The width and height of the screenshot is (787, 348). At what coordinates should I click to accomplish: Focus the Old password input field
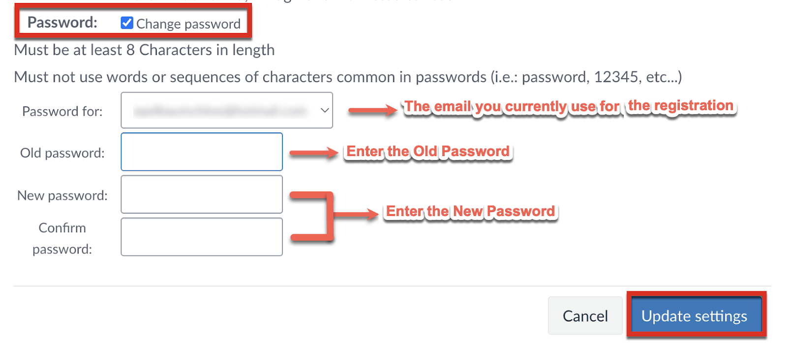pyautogui.click(x=202, y=152)
